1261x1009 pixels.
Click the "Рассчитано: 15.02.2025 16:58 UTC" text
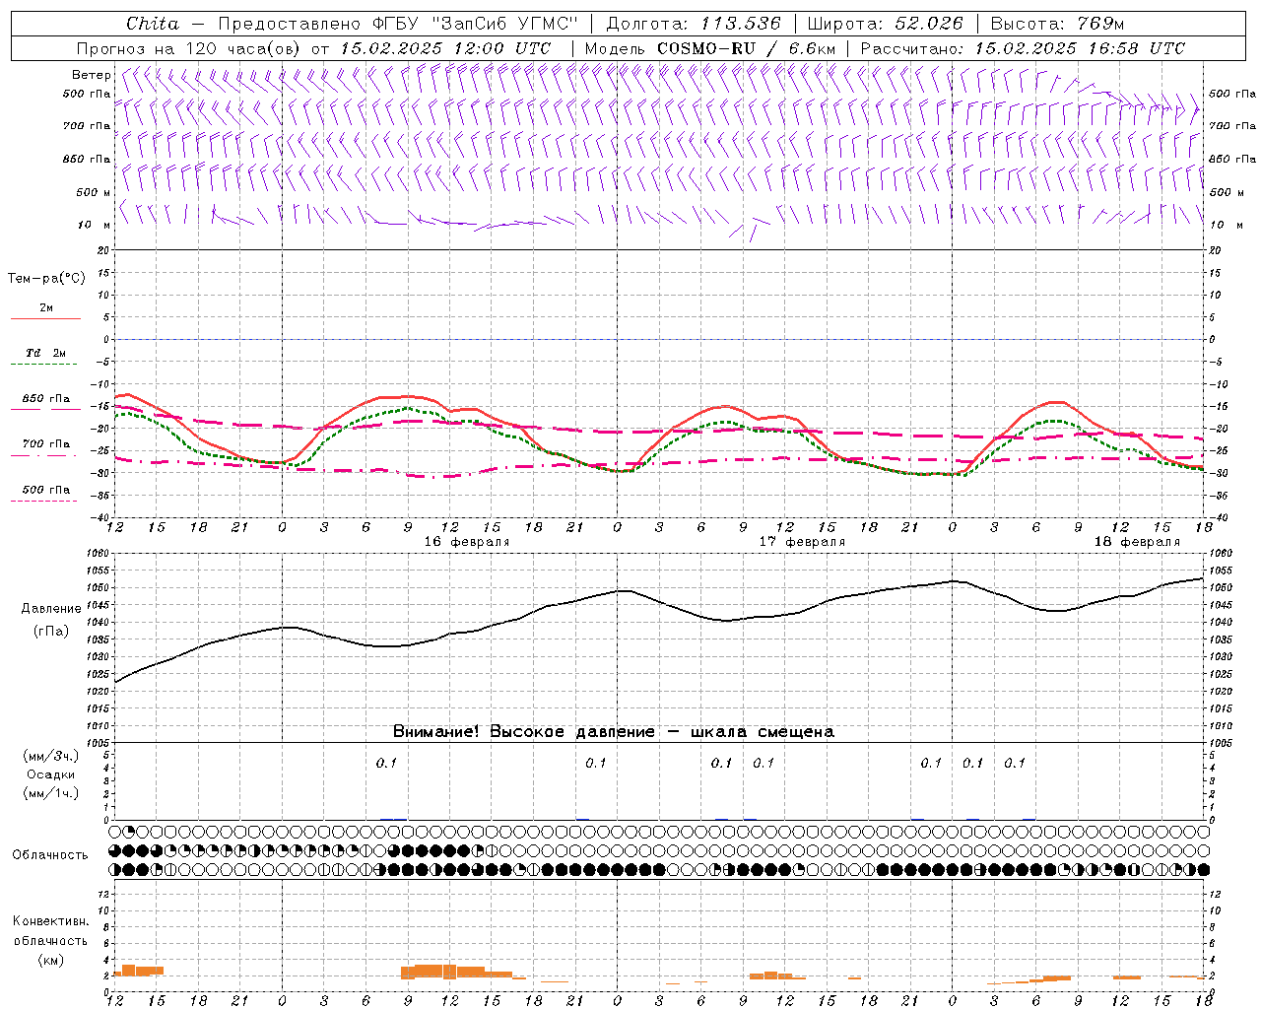pos(1023,47)
